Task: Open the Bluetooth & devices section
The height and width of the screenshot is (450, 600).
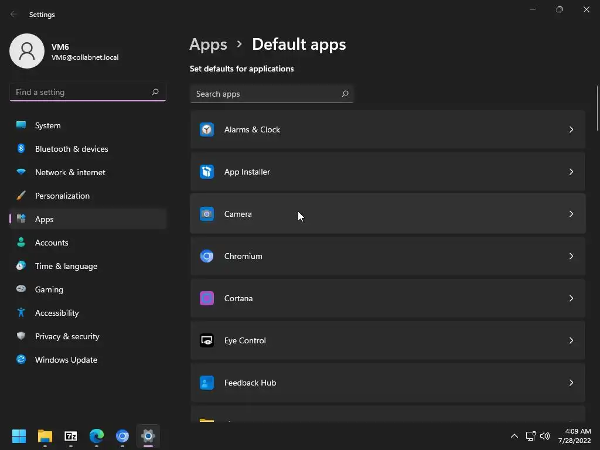Action: (71, 149)
